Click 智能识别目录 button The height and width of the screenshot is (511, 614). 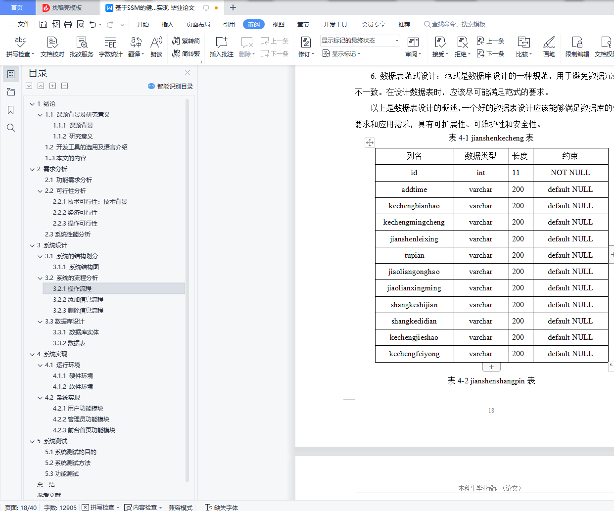click(170, 86)
